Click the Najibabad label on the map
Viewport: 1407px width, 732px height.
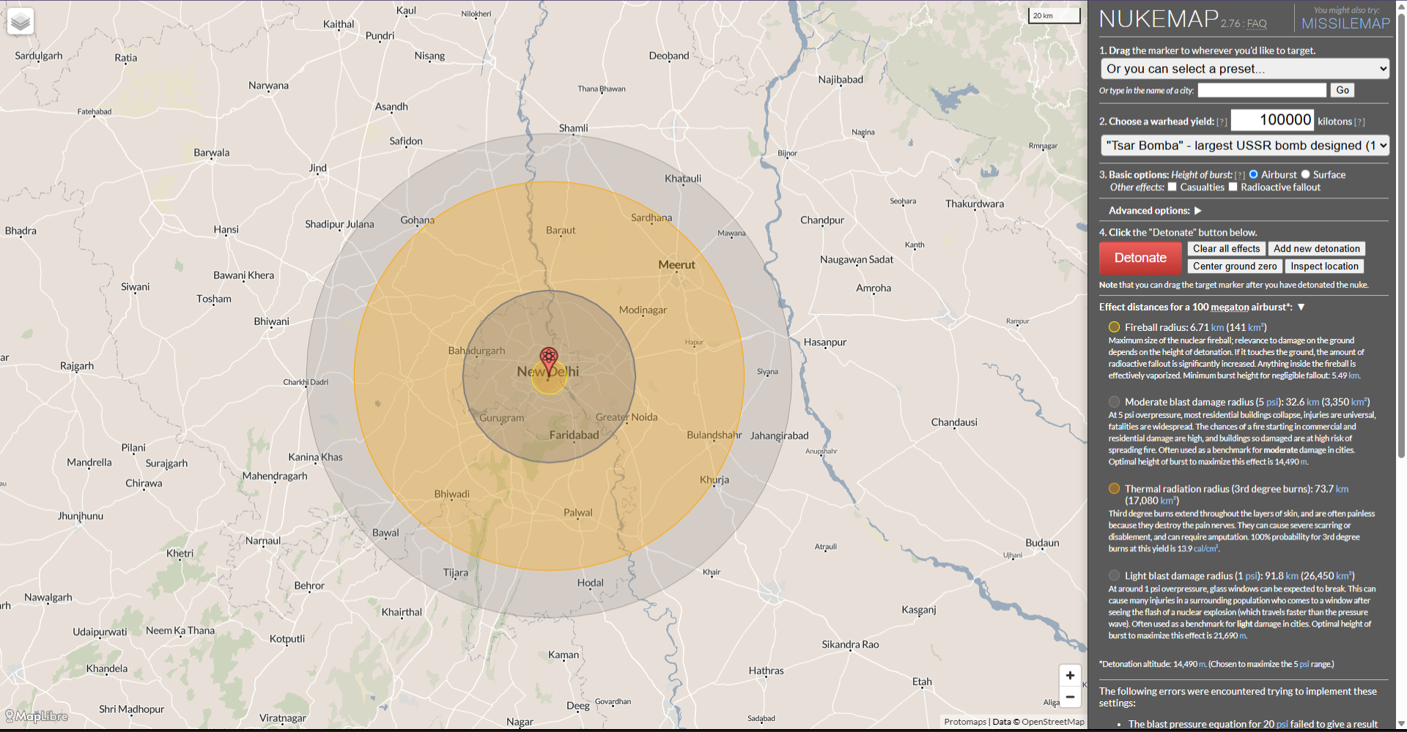coord(841,79)
